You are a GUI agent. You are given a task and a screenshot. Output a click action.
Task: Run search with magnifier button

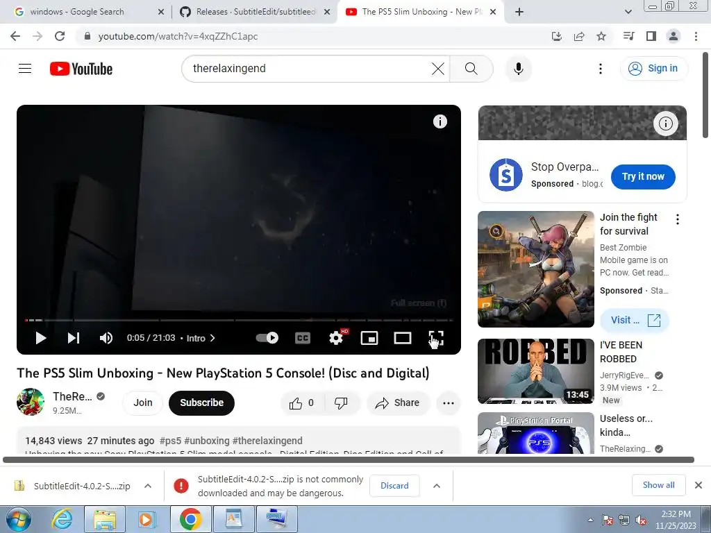(471, 69)
